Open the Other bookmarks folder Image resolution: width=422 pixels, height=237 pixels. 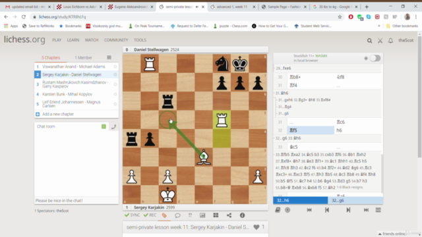402,26
